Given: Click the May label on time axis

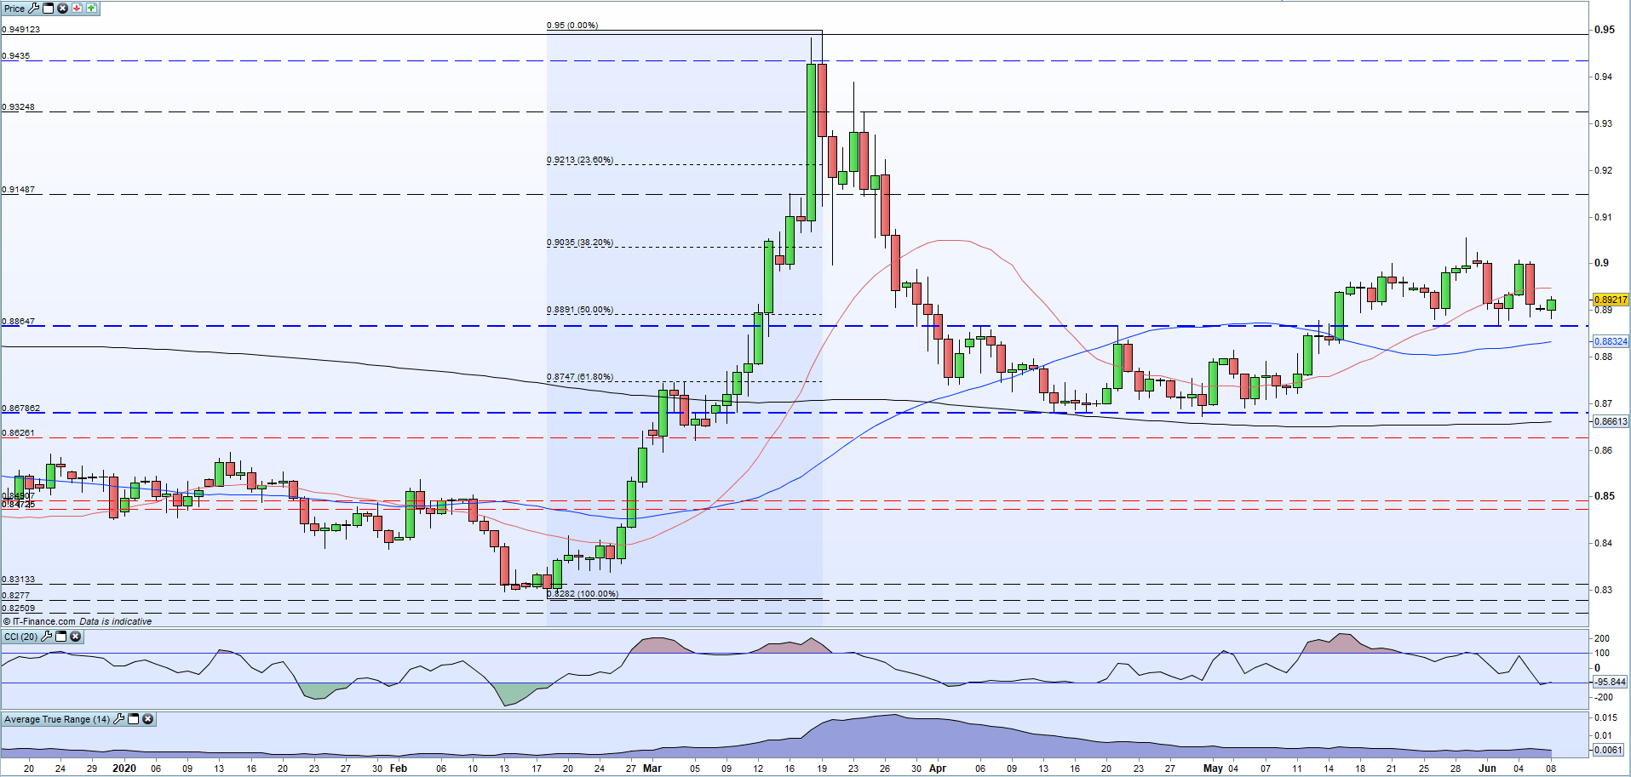Looking at the screenshot, I should point(1213,768).
